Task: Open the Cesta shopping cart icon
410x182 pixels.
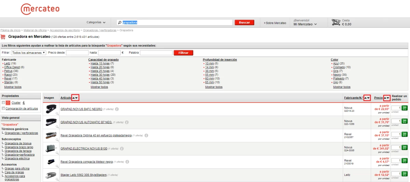Action: (x=336, y=22)
